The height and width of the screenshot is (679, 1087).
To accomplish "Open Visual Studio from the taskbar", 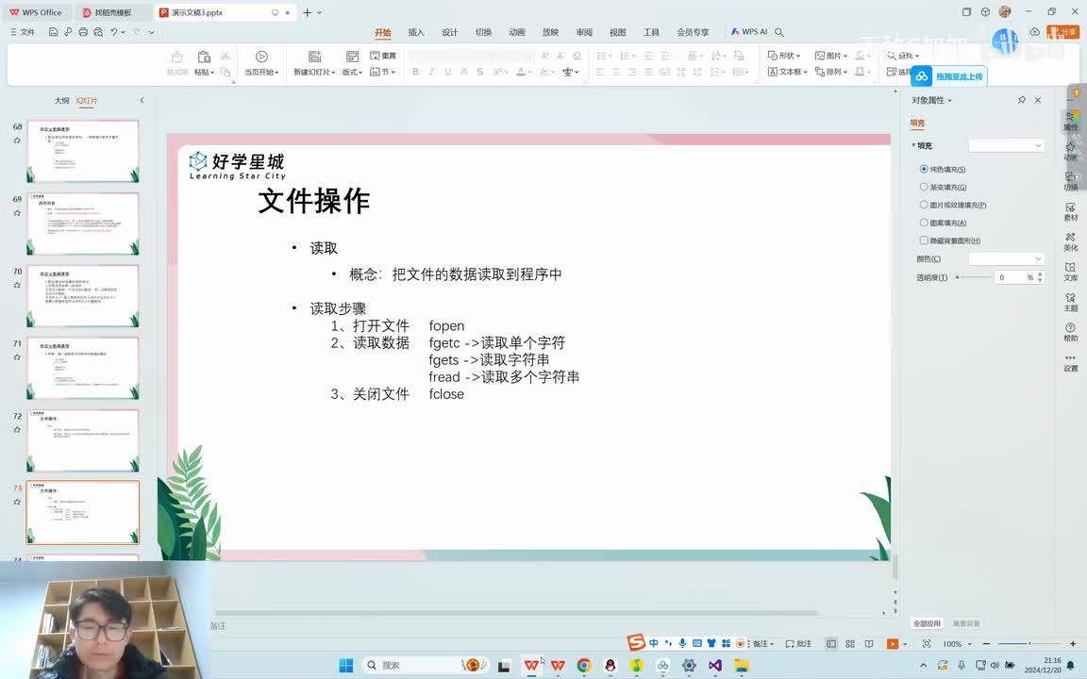I will 715,665.
